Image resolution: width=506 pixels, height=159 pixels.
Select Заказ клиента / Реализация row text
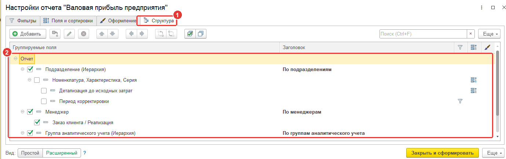click(x=83, y=122)
